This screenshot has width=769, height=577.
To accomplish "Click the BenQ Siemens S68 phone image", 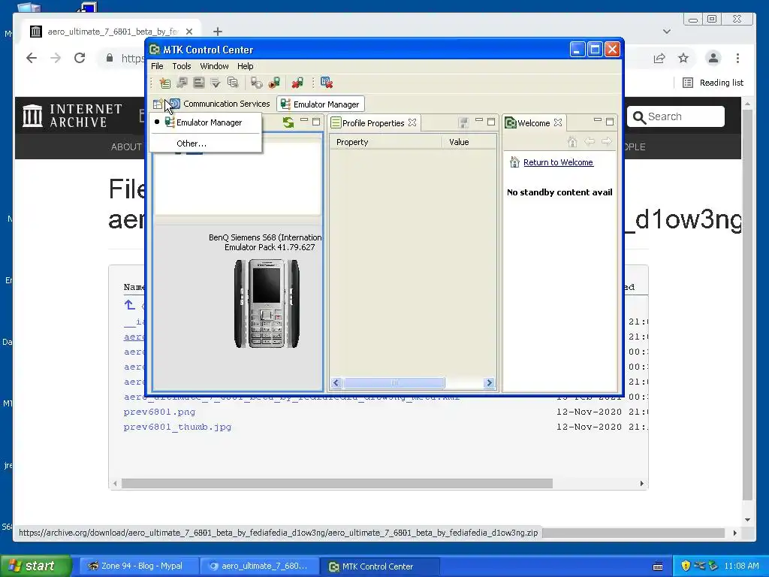I will [x=267, y=304].
